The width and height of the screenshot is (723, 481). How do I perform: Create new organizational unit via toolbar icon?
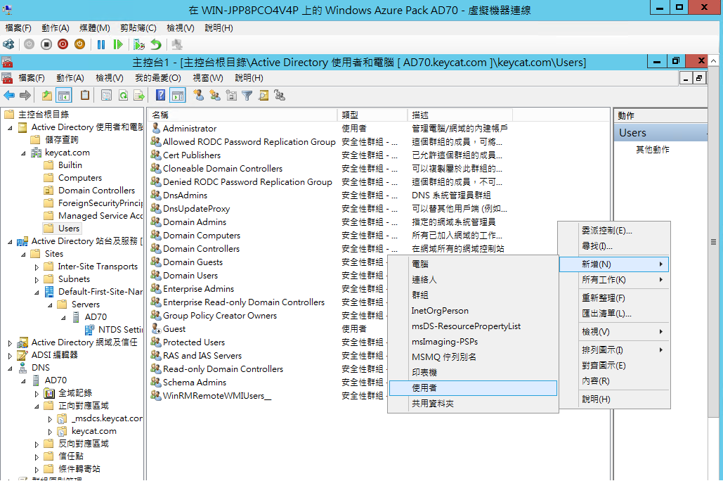pos(231,96)
